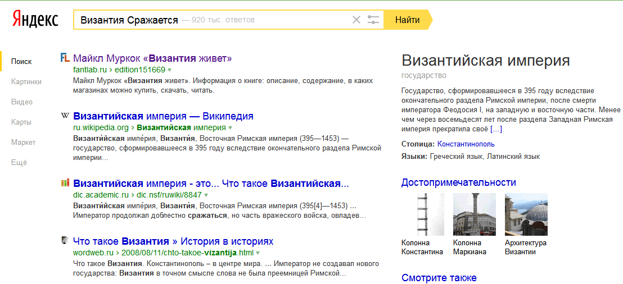
Task: Open Колонна Константина thumbnail image
Action: click(423, 214)
